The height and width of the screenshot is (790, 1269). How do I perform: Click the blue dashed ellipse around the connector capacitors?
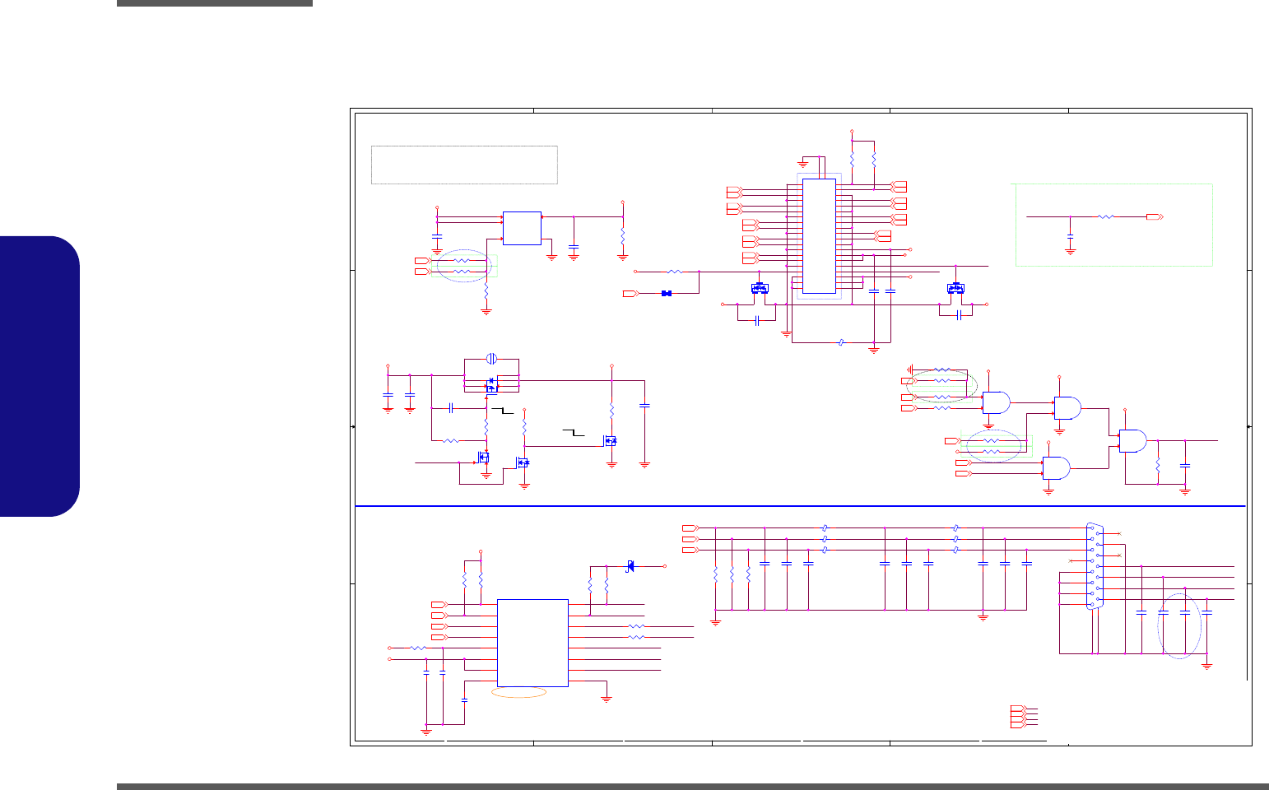tap(1179, 625)
